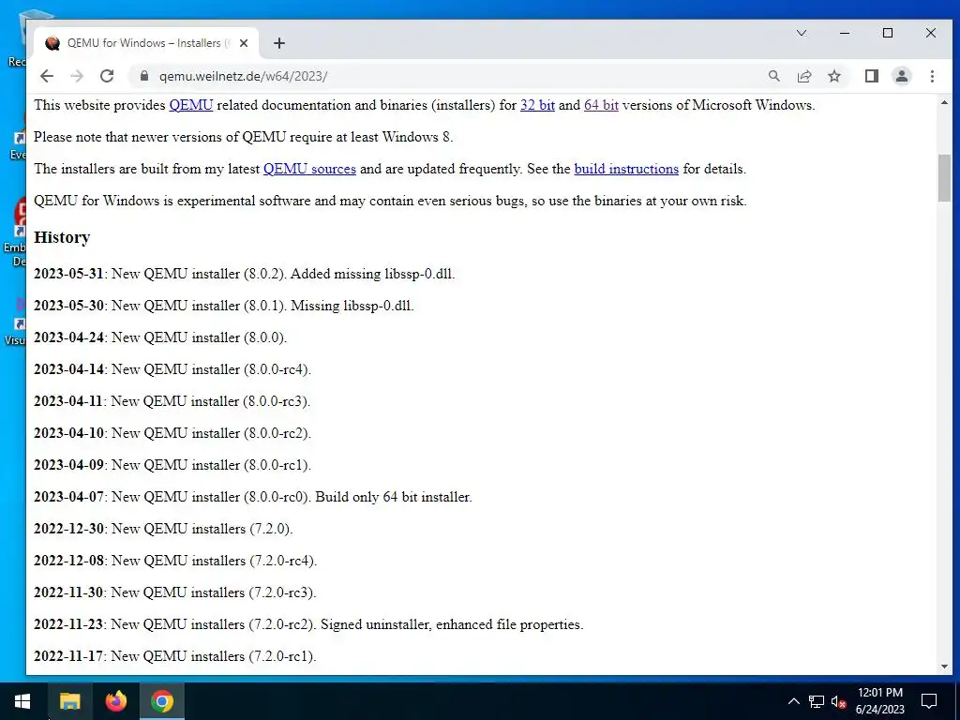Select the QEMU for Windows – Installers tab
This screenshot has height=720, width=960.
click(145, 43)
